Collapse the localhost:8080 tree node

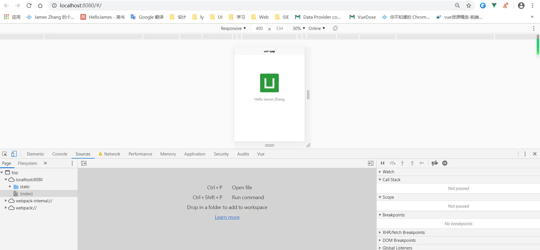[6, 179]
